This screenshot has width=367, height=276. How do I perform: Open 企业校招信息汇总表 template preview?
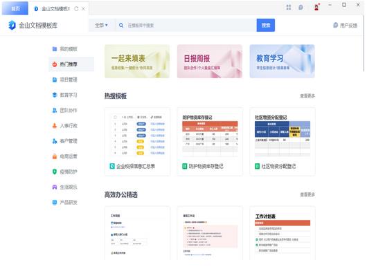click(x=138, y=135)
